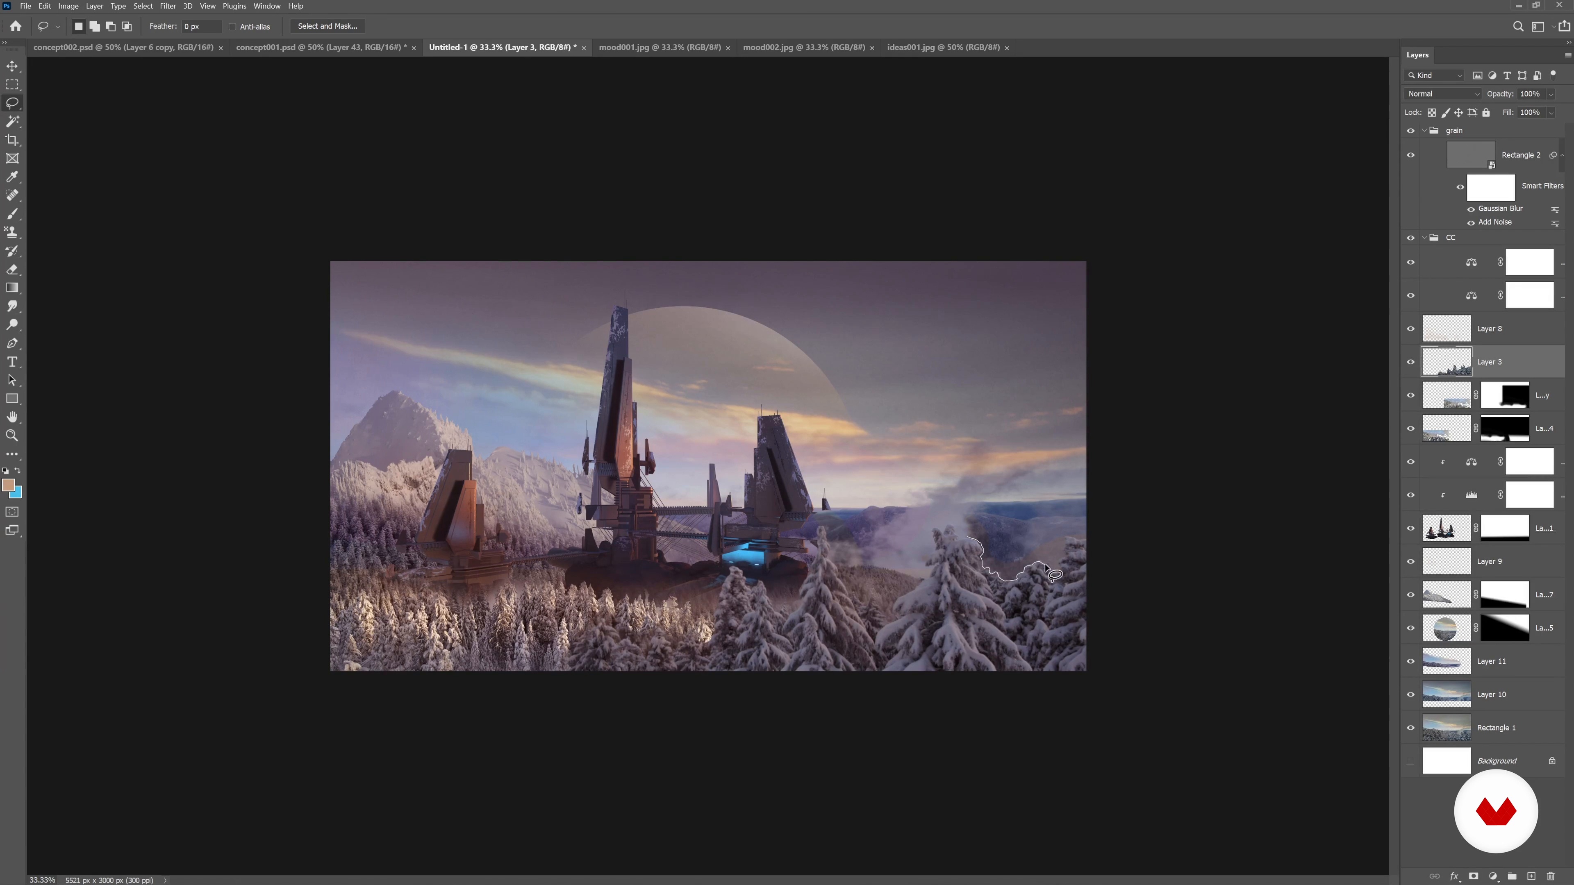This screenshot has height=885, width=1574.
Task: Select the Dodge tool
Action: coord(12,325)
